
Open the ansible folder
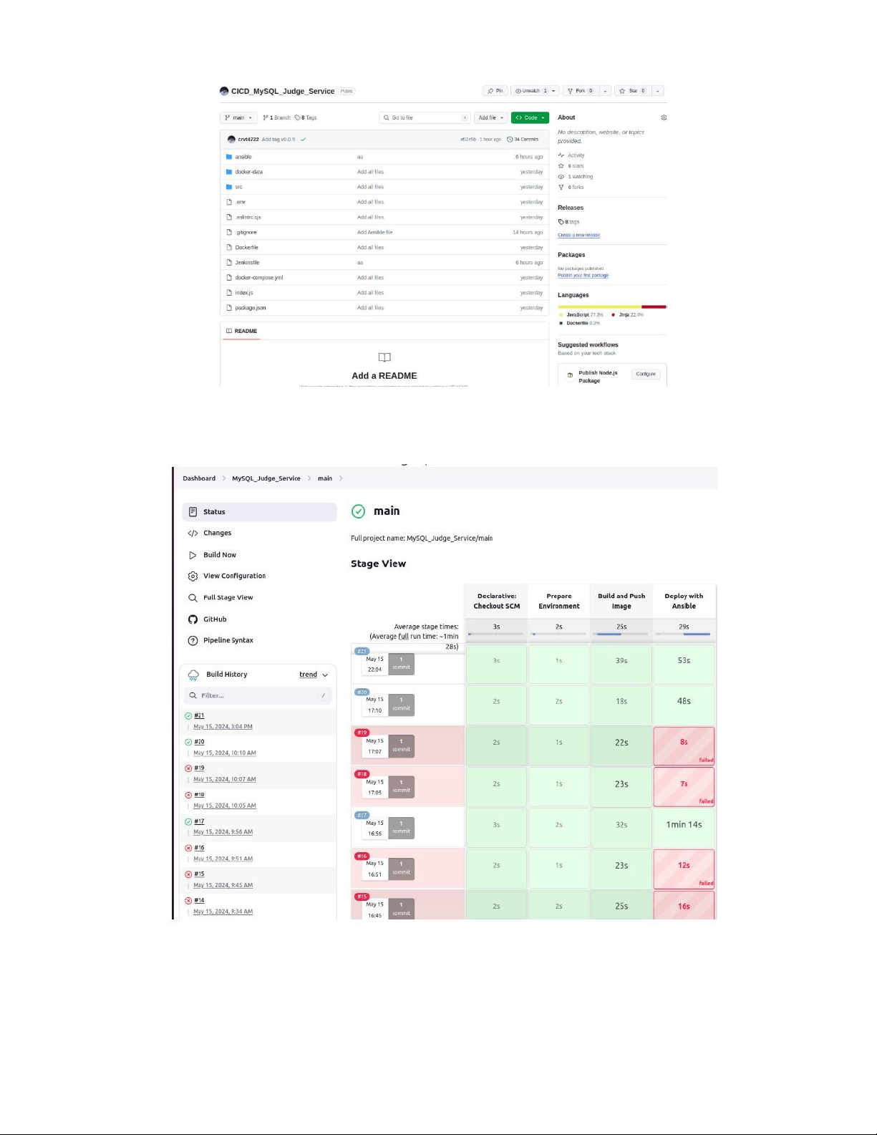pyautogui.click(x=243, y=157)
